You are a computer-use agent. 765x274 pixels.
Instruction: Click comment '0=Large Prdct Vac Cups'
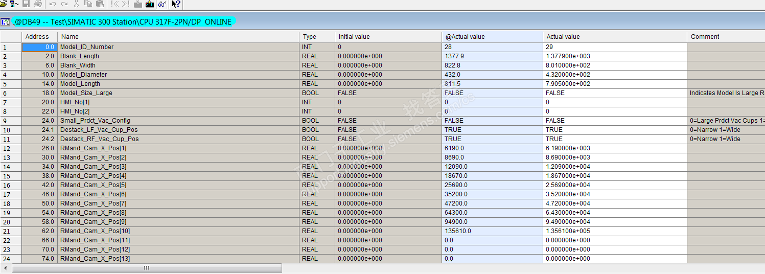click(726, 121)
